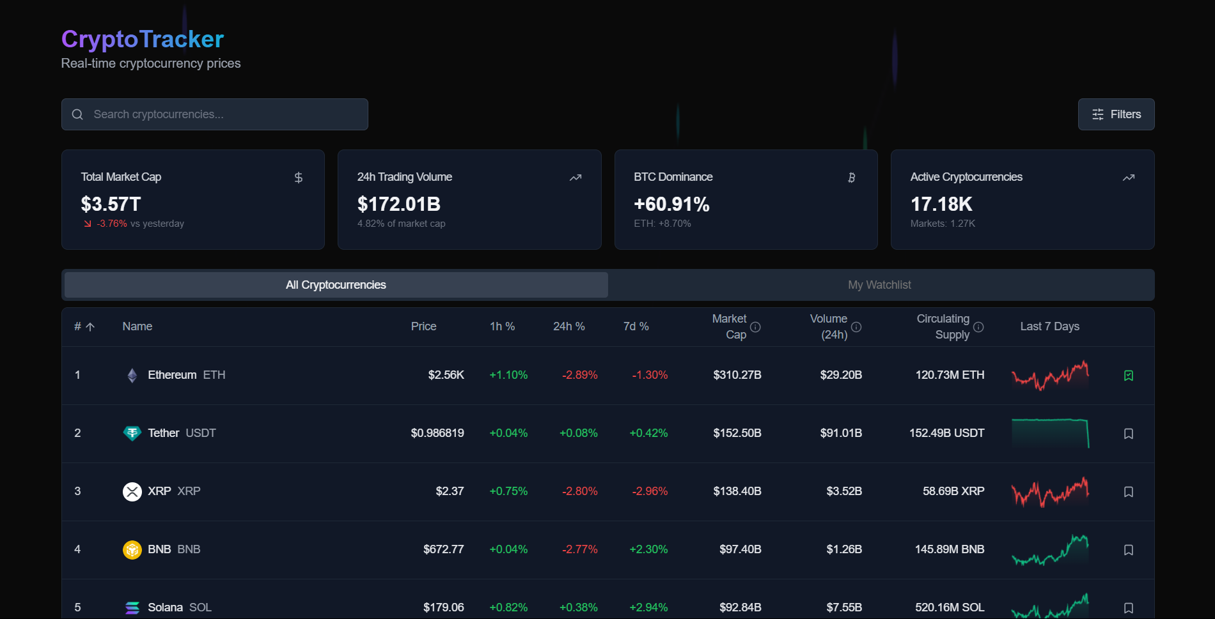The height and width of the screenshot is (619, 1215).
Task: Open the Ethereum 7-day sparkline chart
Action: point(1050,376)
